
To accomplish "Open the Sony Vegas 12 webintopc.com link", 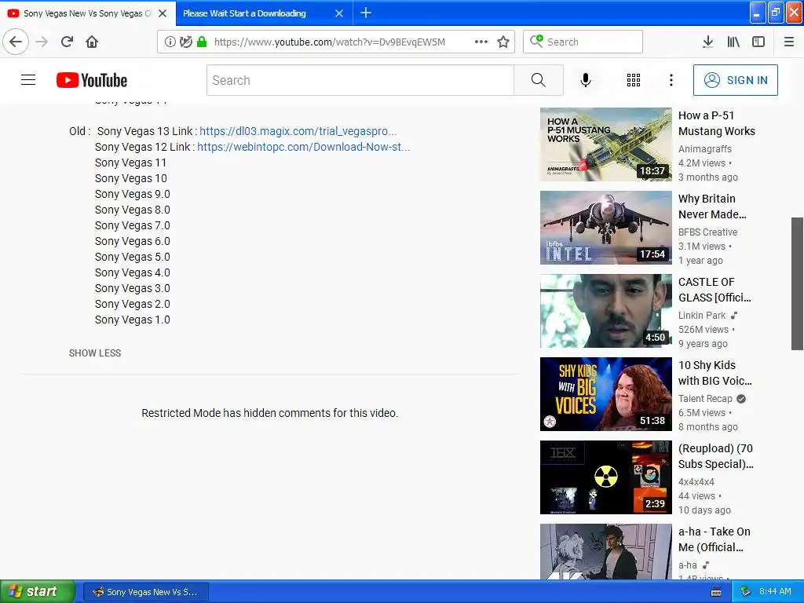I will [304, 147].
